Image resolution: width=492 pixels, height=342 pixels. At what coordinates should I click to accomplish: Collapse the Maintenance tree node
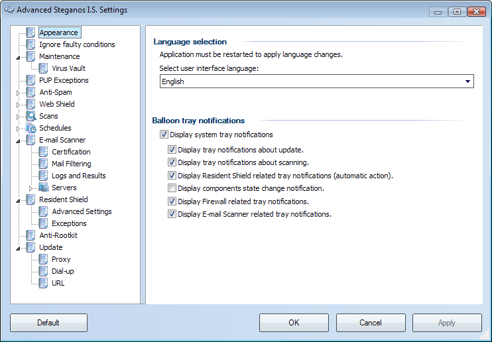[18, 58]
